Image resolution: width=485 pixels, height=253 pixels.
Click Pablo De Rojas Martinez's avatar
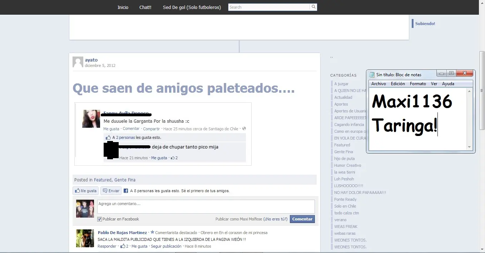[85, 238]
